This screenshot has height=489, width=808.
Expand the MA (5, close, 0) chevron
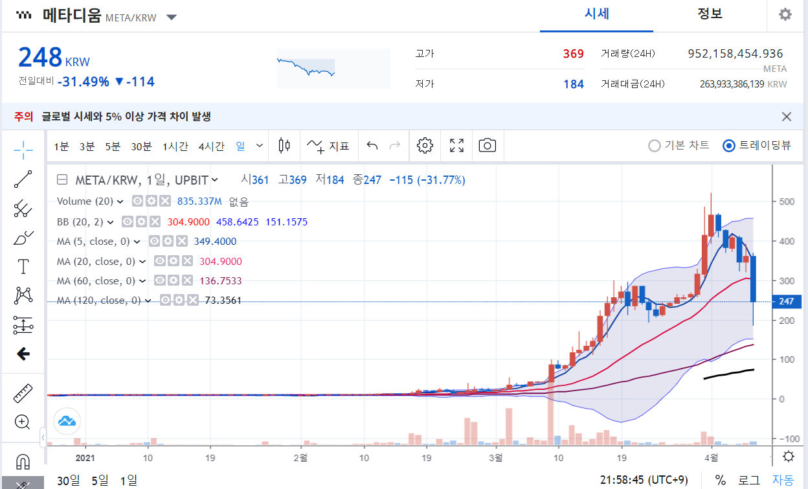point(137,242)
